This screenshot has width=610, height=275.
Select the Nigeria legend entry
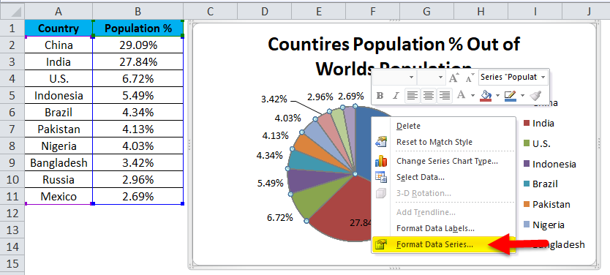click(544, 225)
